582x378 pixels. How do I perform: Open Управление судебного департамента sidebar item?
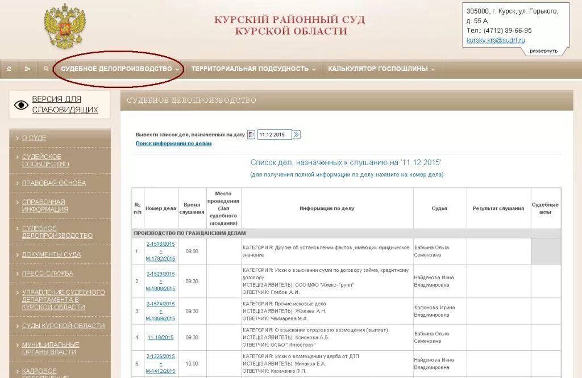[x=64, y=300]
